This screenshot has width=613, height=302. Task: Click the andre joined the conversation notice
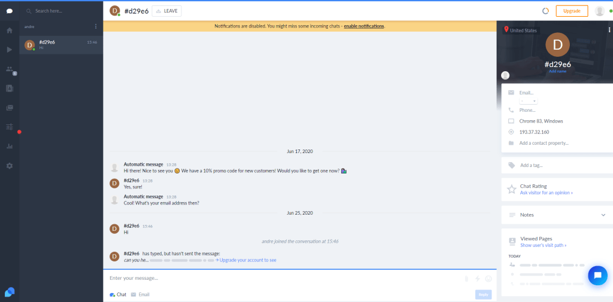pyautogui.click(x=300, y=242)
